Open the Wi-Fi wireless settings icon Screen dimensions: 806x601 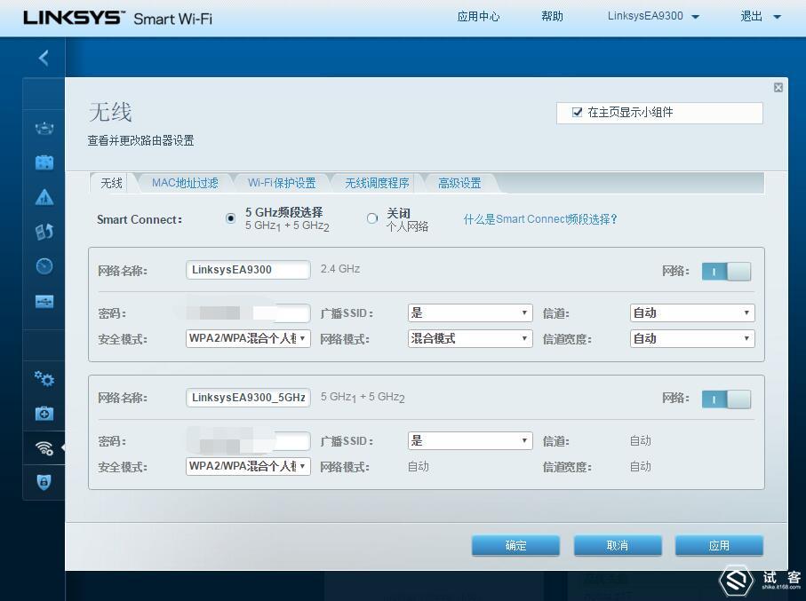click(x=43, y=447)
